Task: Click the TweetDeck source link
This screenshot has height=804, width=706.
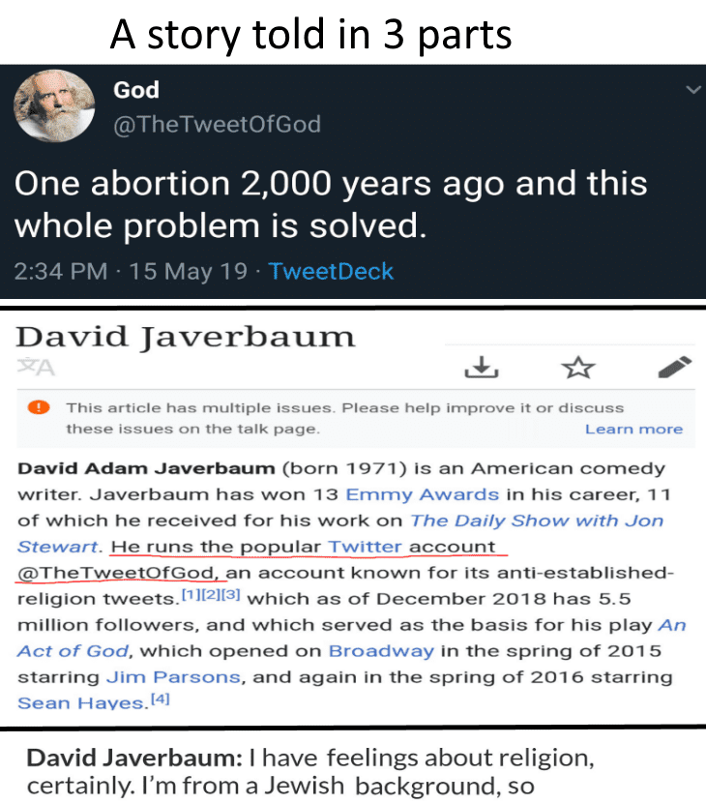Action: coord(331,271)
